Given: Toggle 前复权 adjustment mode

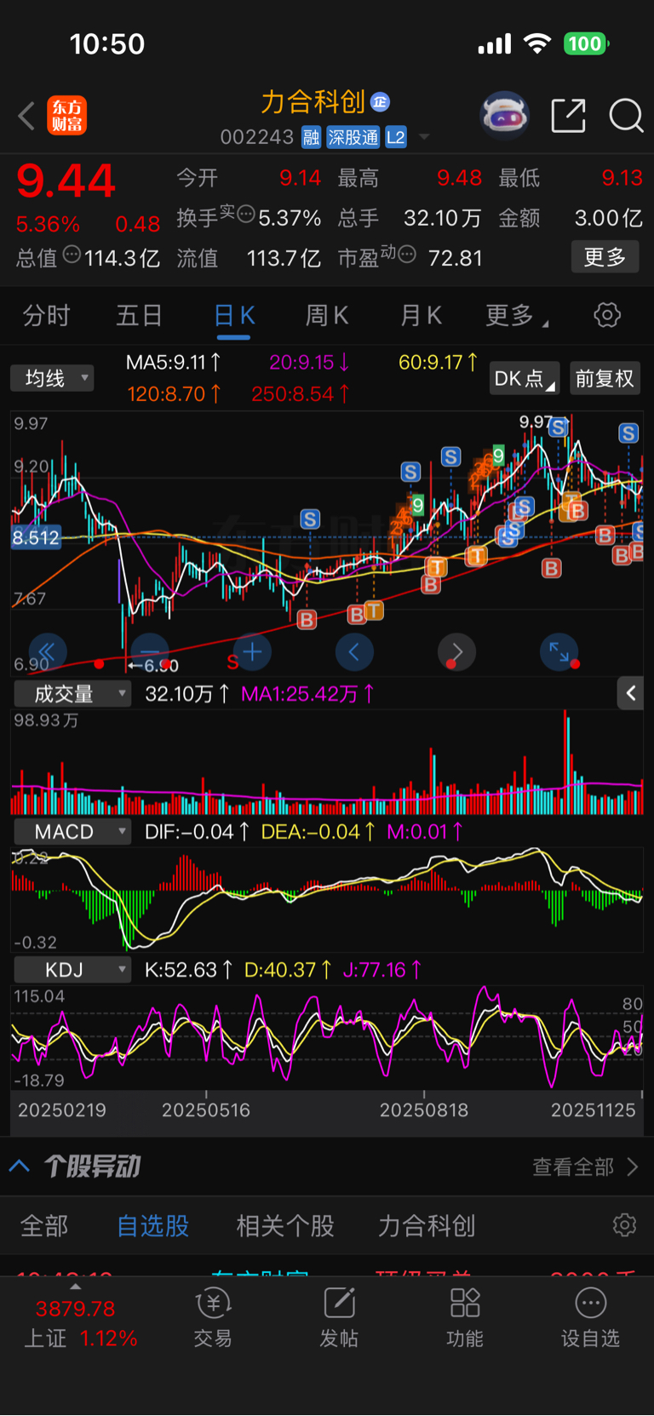Looking at the screenshot, I should pyautogui.click(x=604, y=378).
